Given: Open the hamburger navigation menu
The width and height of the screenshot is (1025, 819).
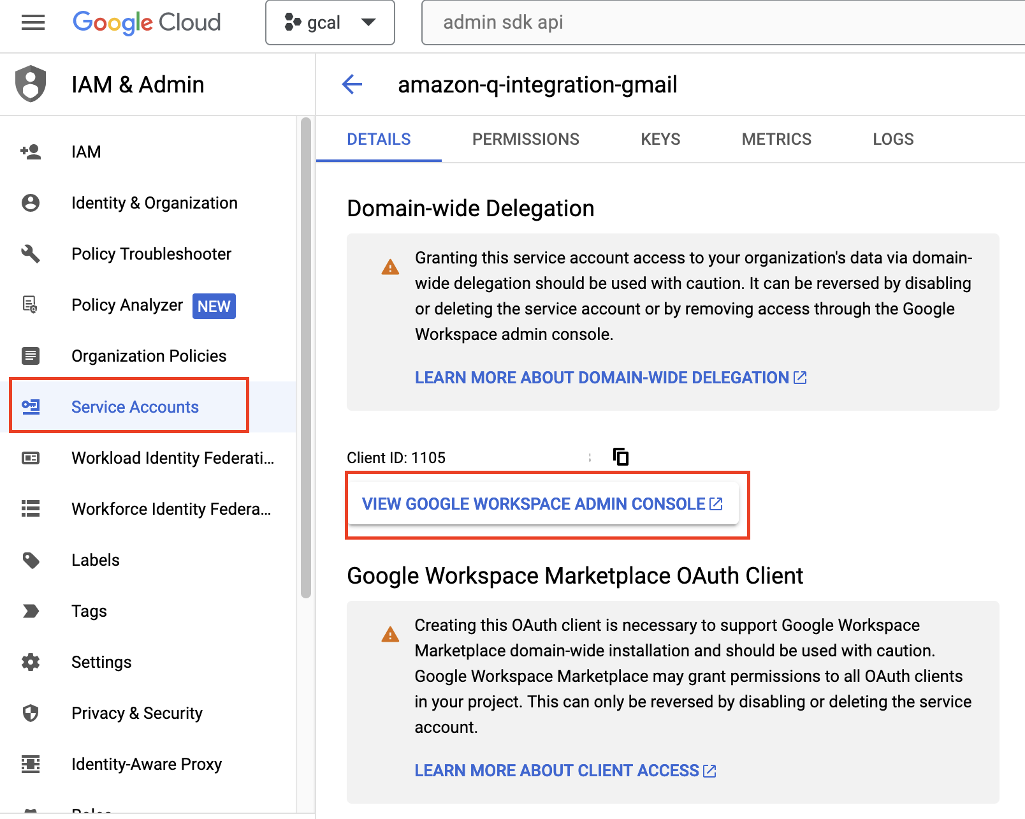Looking at the screenshot, I should 33,23.
